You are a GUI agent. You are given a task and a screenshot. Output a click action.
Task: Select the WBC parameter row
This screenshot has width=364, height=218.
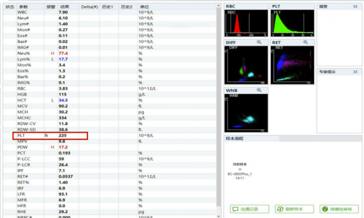[110, 12]
